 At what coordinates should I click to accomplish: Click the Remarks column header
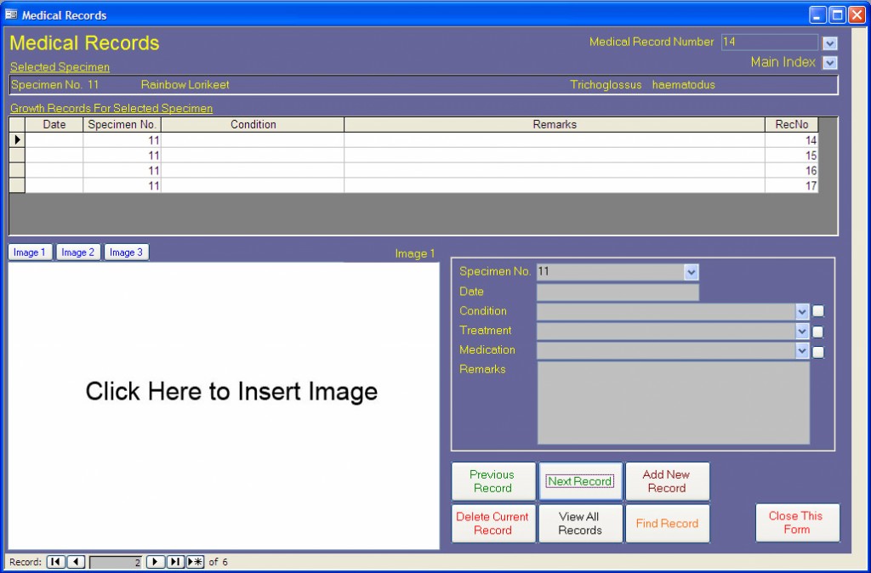(x=555, y=124)
